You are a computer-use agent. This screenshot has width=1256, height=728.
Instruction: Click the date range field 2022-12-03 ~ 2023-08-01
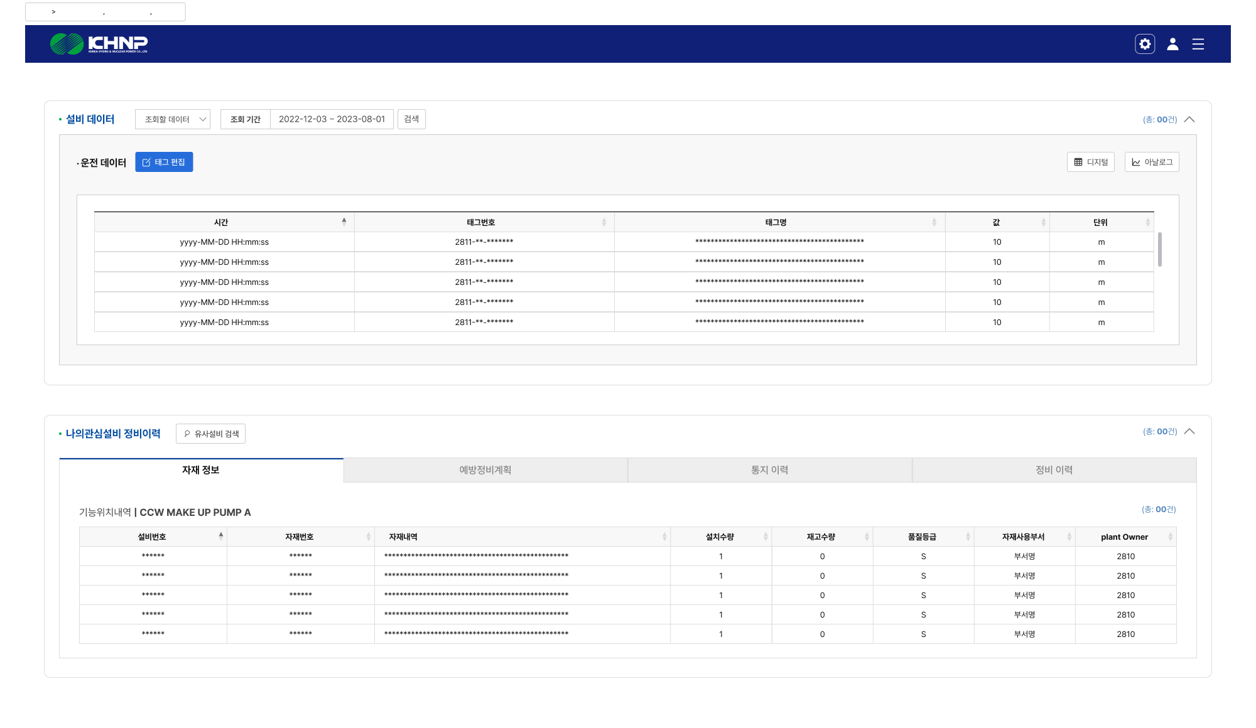pyautogui.click(x=332, y=119)
